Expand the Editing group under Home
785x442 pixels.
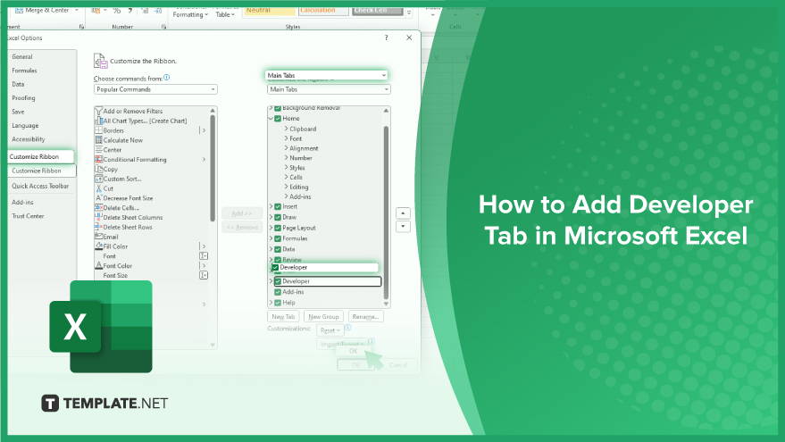(x=287, y=187)
